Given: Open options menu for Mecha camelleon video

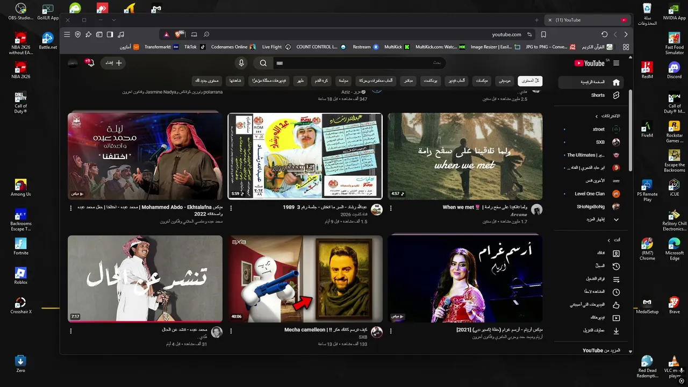Looking at the screenshot, I should point(231,330).
